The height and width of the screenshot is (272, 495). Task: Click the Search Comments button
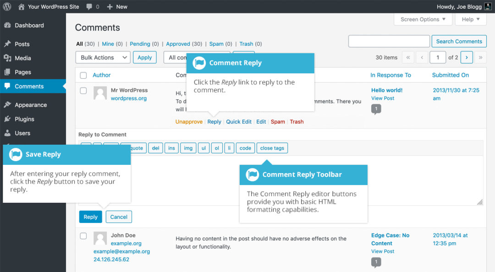coord(459,41)
